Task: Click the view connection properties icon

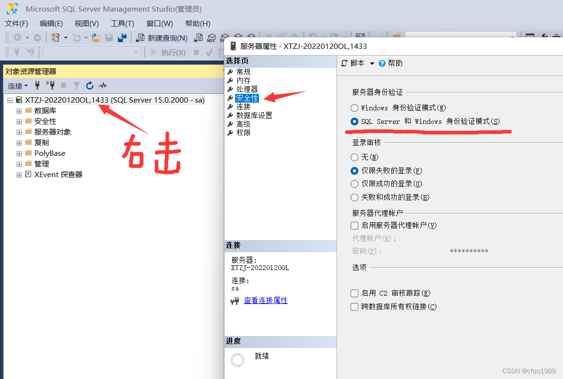Action: point(235,301)
